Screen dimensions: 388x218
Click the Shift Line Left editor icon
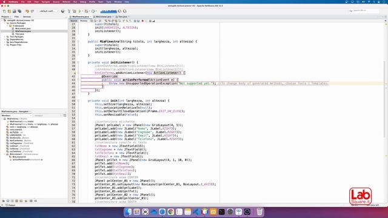(x=135, y=21)
